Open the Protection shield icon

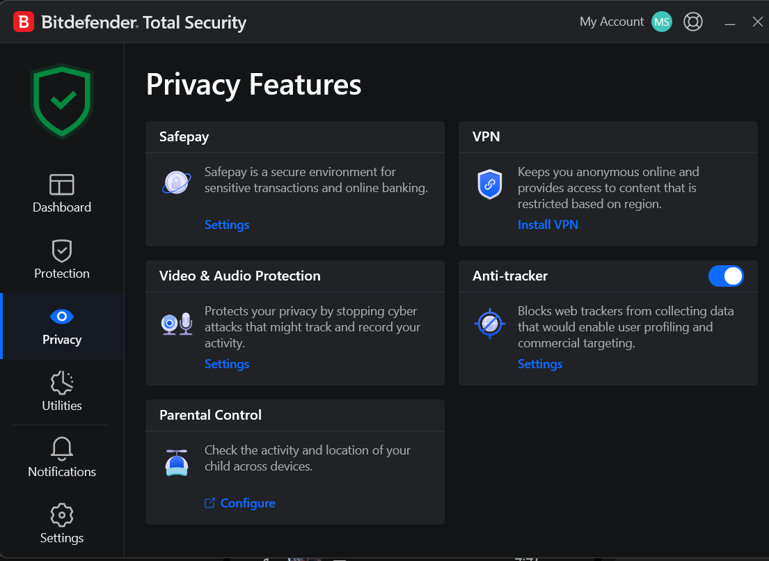click(62, 251)
